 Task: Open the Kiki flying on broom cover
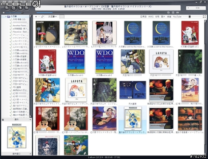(76, 145)
